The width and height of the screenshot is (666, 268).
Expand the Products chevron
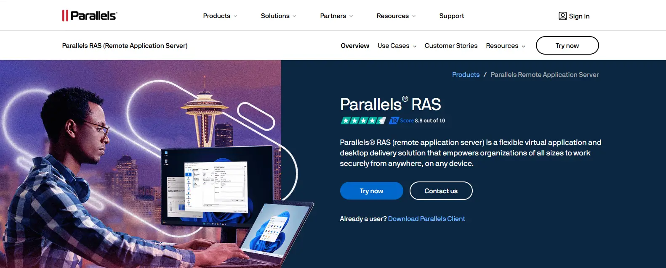pyautogui.click(x=235, y=16)
